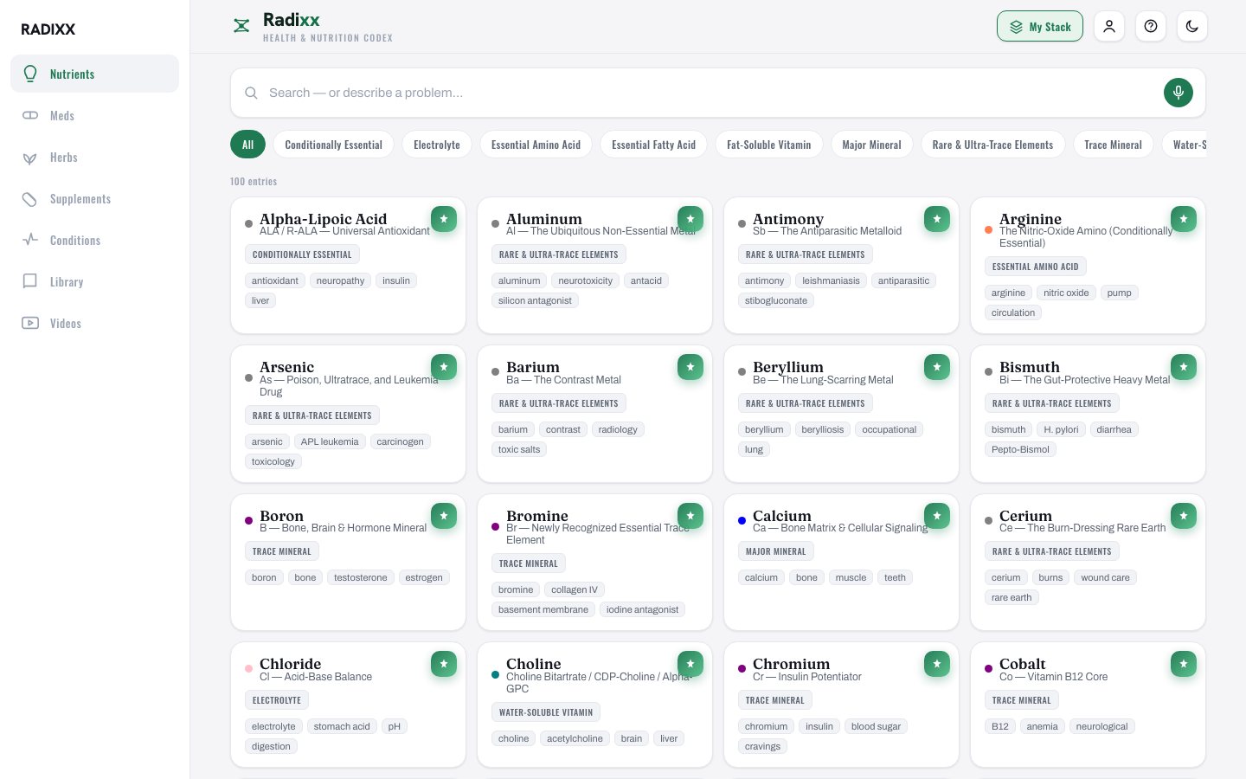Filter by Fat-Soluble Vitamin
The width and height of the screenshot is (1246, 779).
(769, 145)
